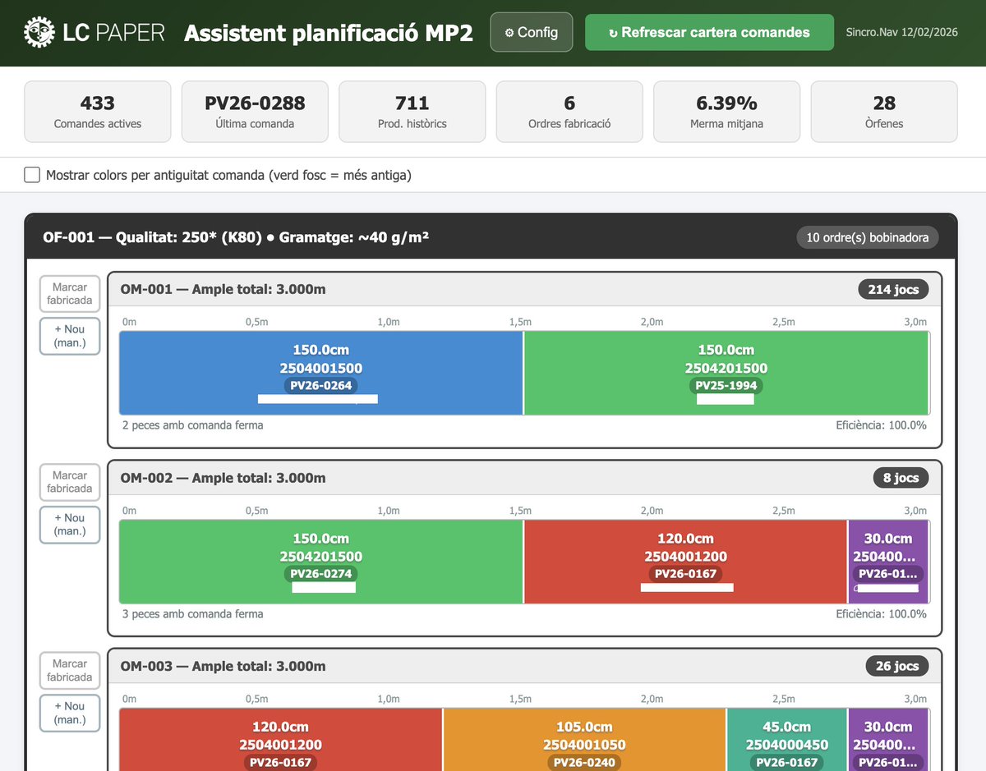
Task: Open the Config settings button
Action: pyautogui.click(x=531, y=32)
